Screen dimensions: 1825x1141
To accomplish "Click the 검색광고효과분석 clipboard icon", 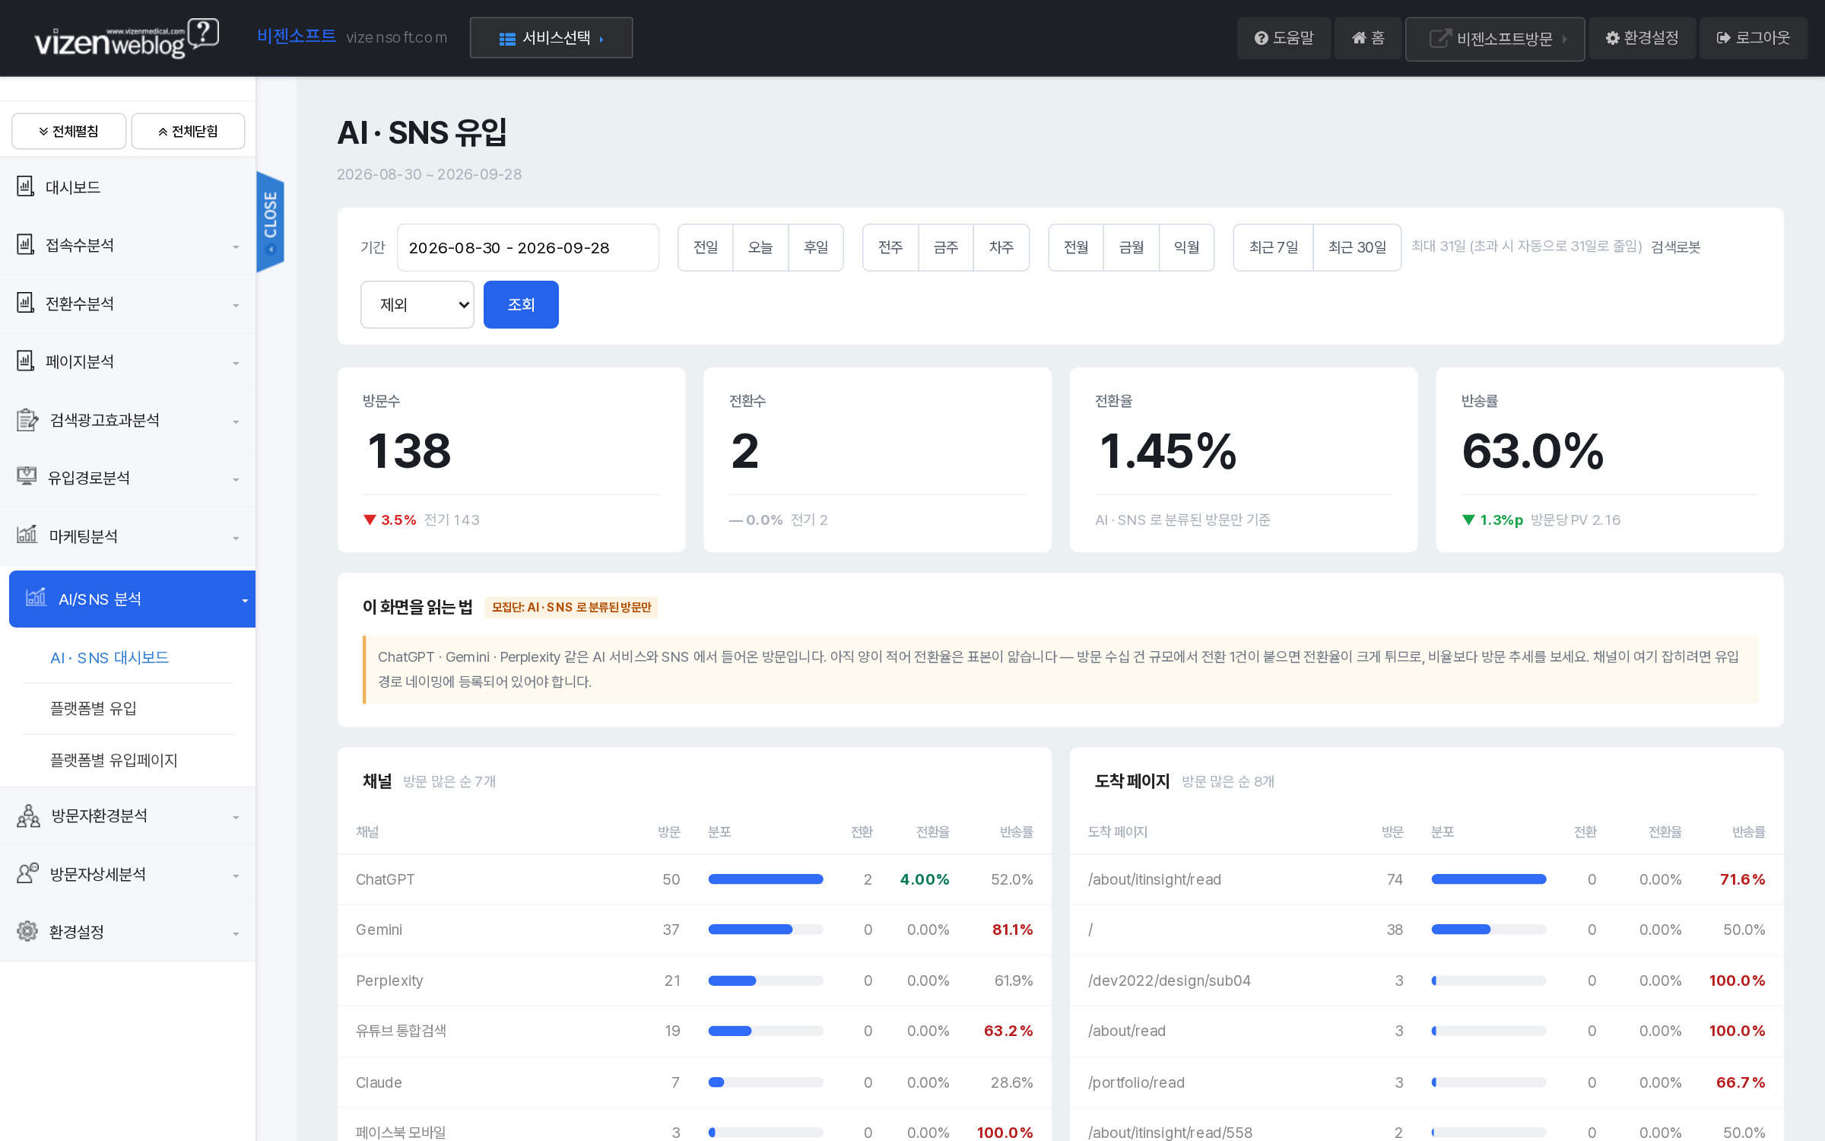I will point(27,419).
